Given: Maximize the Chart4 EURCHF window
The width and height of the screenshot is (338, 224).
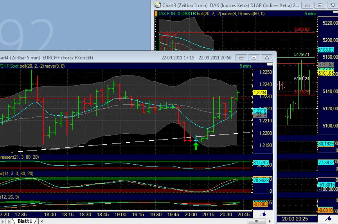Looking at the screenshot, I should (254, 57).
